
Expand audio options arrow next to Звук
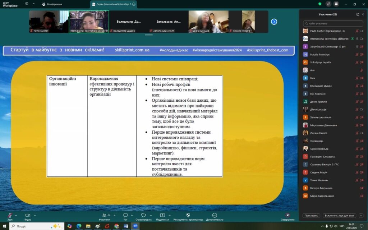(x=16, y=215)
